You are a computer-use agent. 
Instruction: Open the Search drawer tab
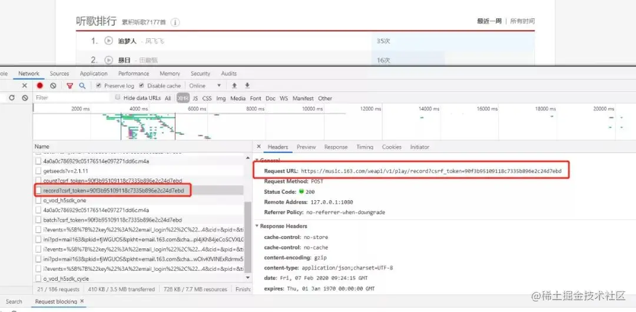(x=14, y=301)
